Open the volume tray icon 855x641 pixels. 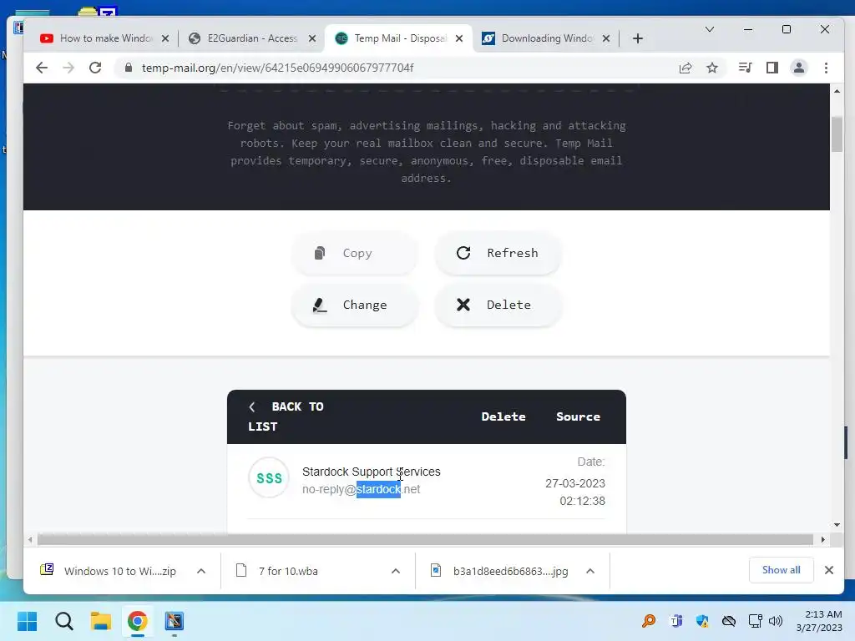coord(776,621)
